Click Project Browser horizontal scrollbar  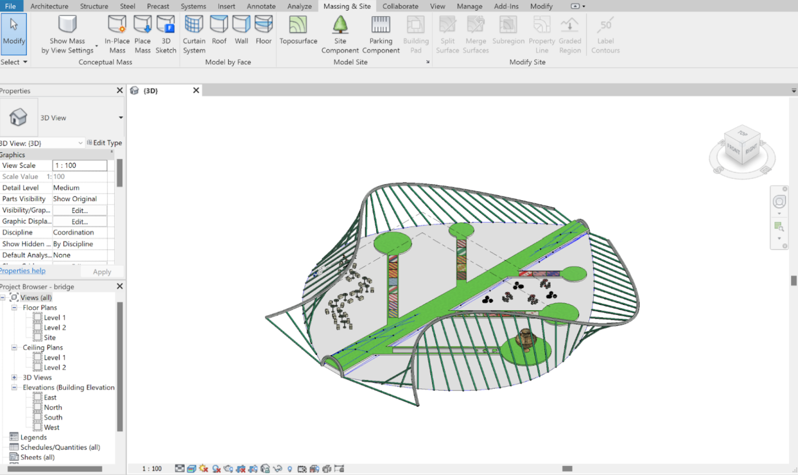[x=55, y=469]
